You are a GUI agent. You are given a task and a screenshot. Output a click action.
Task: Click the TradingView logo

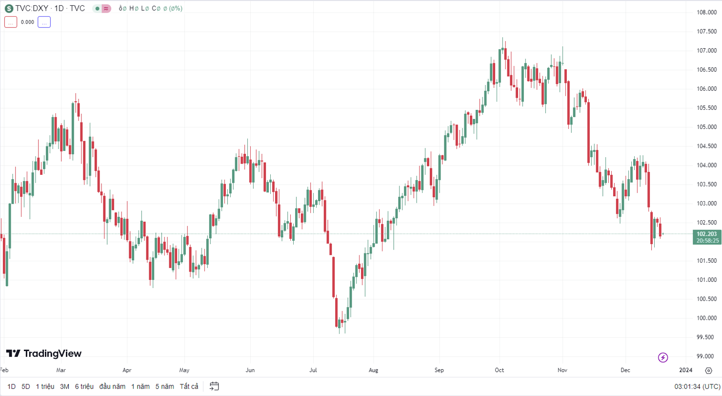click(x=44, y=354)
